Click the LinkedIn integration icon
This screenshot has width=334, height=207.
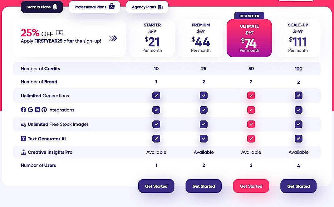[37, 110]
